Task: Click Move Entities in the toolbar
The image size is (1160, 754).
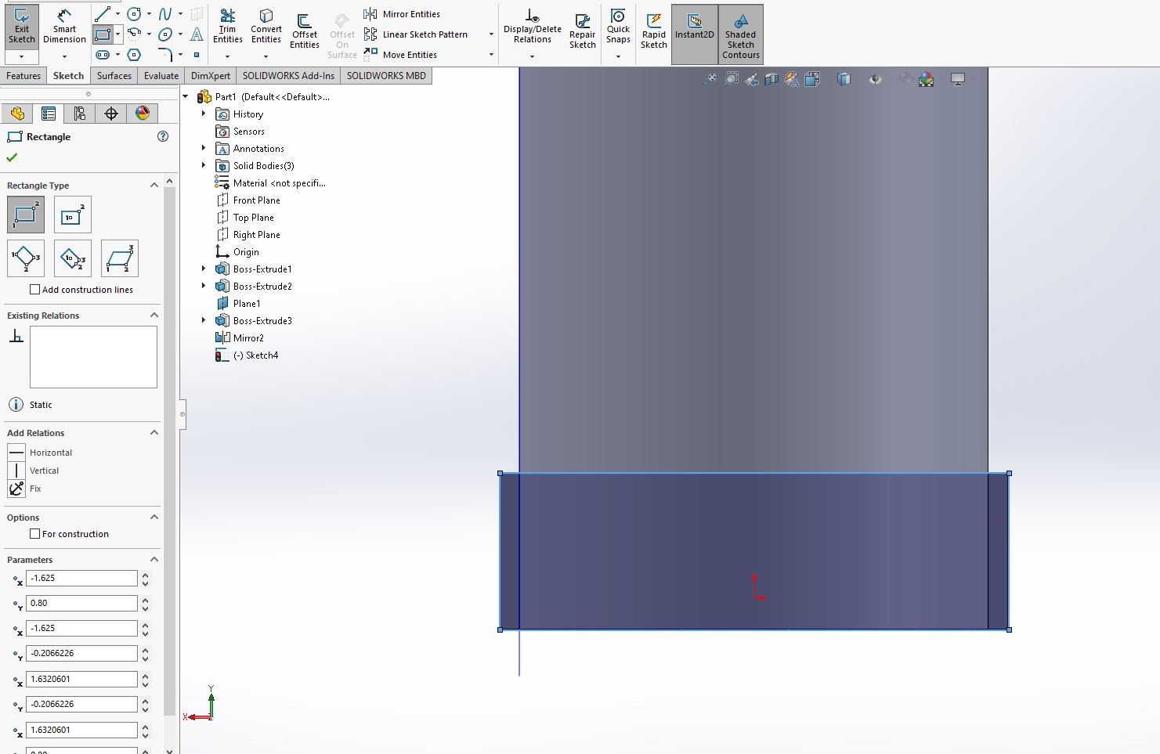Action: click(x=400, y=55)
